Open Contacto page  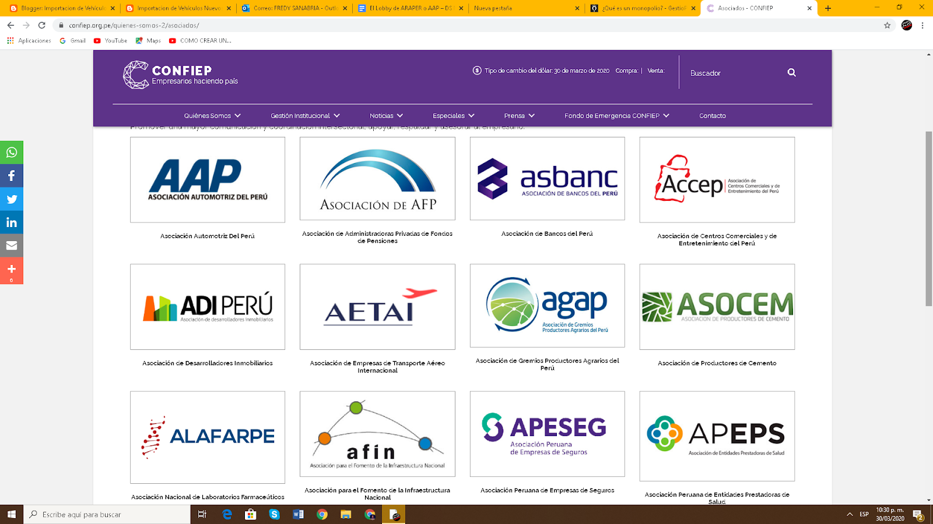tap(713, 116)
